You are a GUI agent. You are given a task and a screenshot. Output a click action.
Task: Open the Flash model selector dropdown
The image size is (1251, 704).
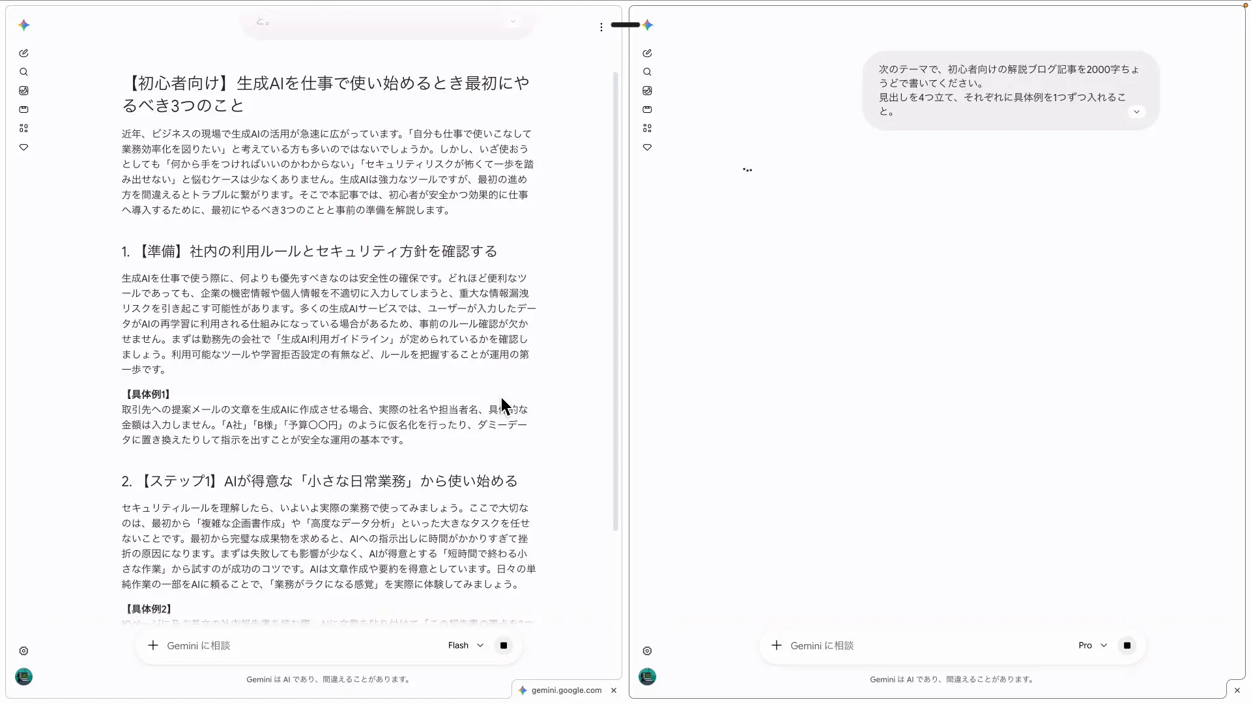click(466, 645)
